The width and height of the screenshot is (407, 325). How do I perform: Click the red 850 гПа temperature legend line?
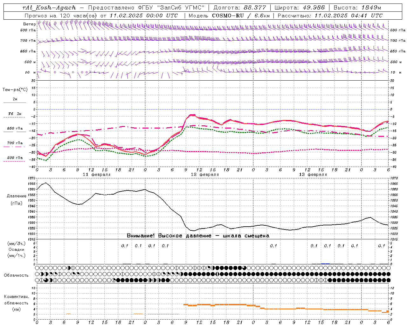point(14,131)
